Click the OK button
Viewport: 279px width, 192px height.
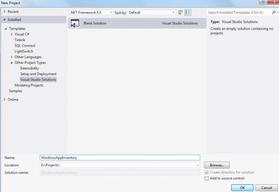pos(243,188)
